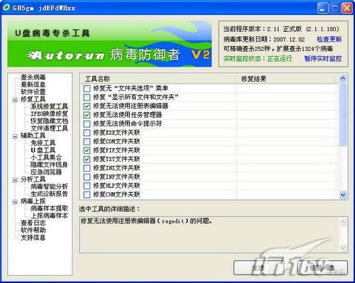Select 系统修复工具 in the tree

(49, 106)
